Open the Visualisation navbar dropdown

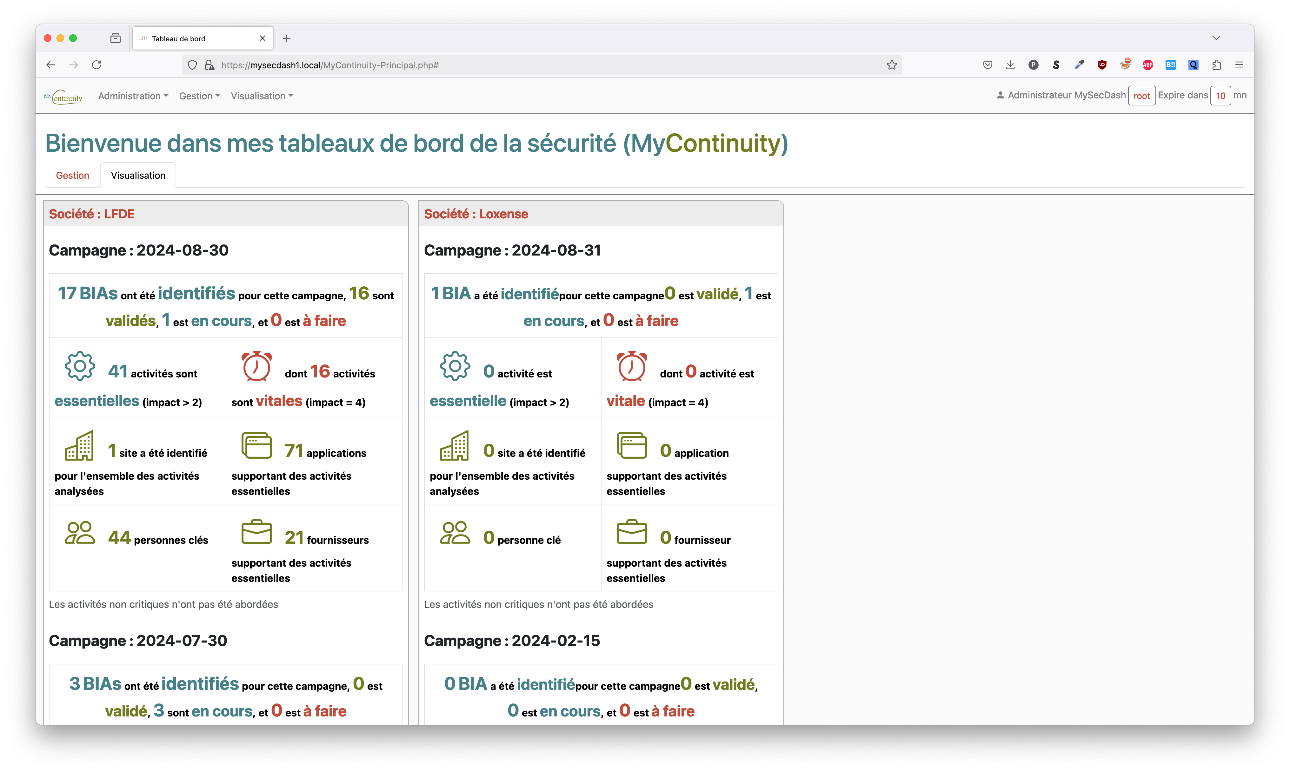coord(262,96)
